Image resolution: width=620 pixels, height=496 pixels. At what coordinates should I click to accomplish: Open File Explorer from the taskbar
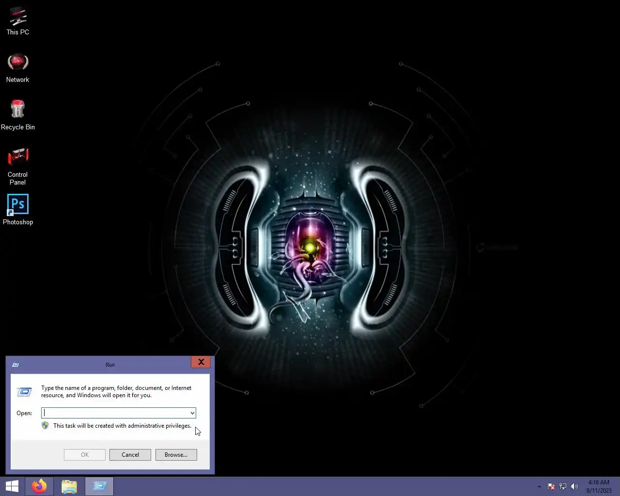point(69,486)
